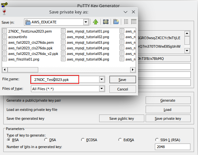Click public key box scroll down arrow
Image resolution: width=198 pixels, height=155 pixels.
187,51
